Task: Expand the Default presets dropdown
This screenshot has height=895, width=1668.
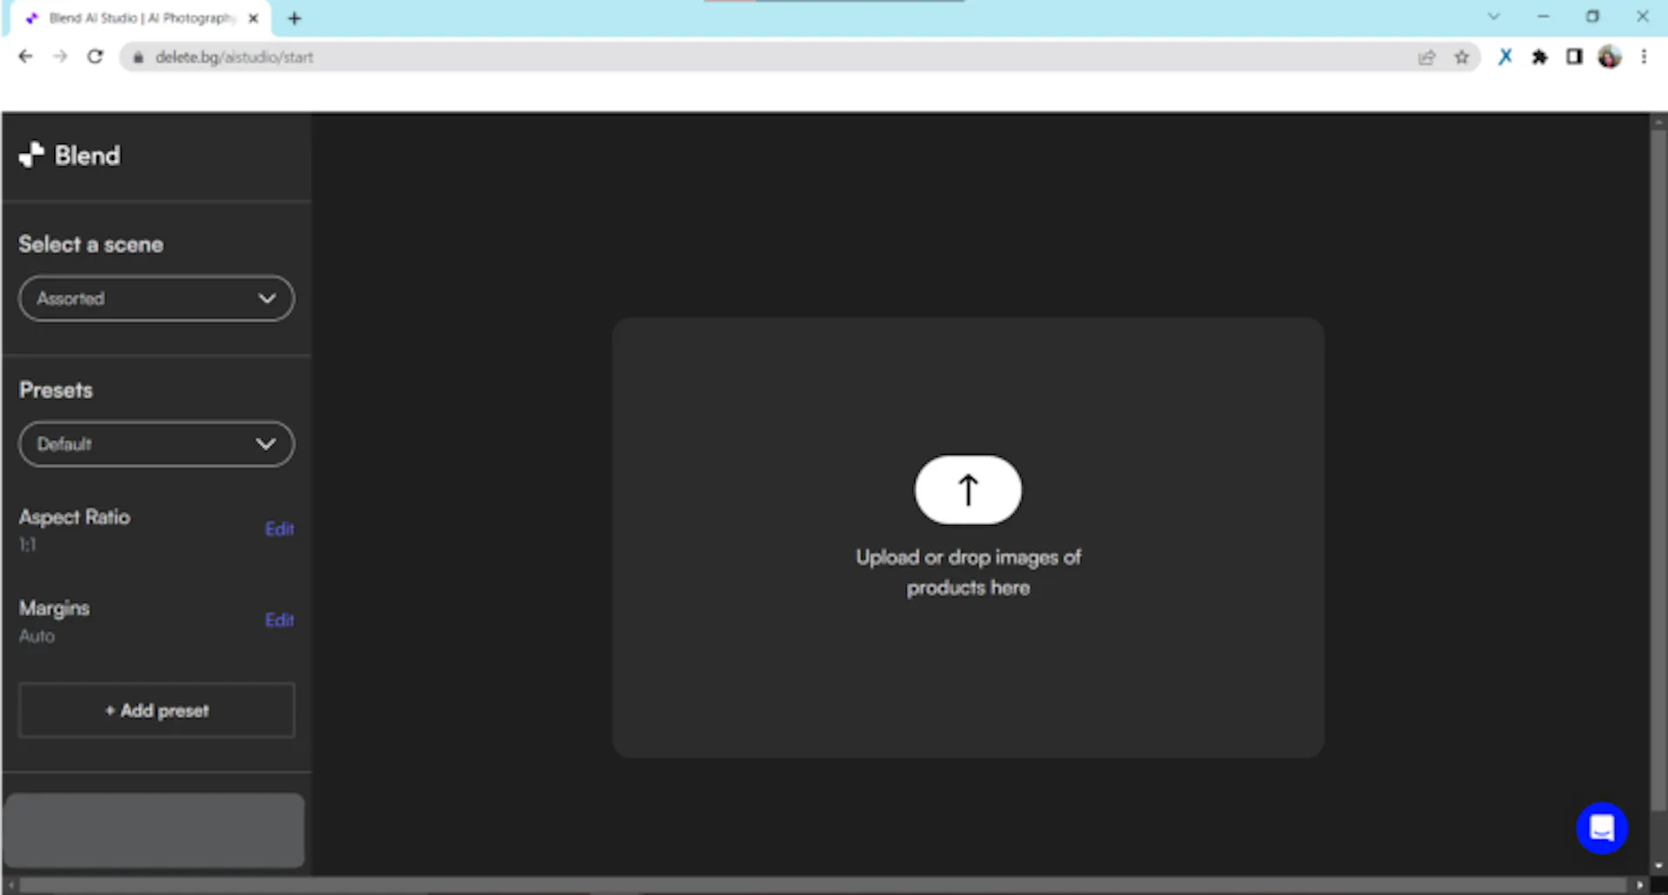Action: (156, 444)
